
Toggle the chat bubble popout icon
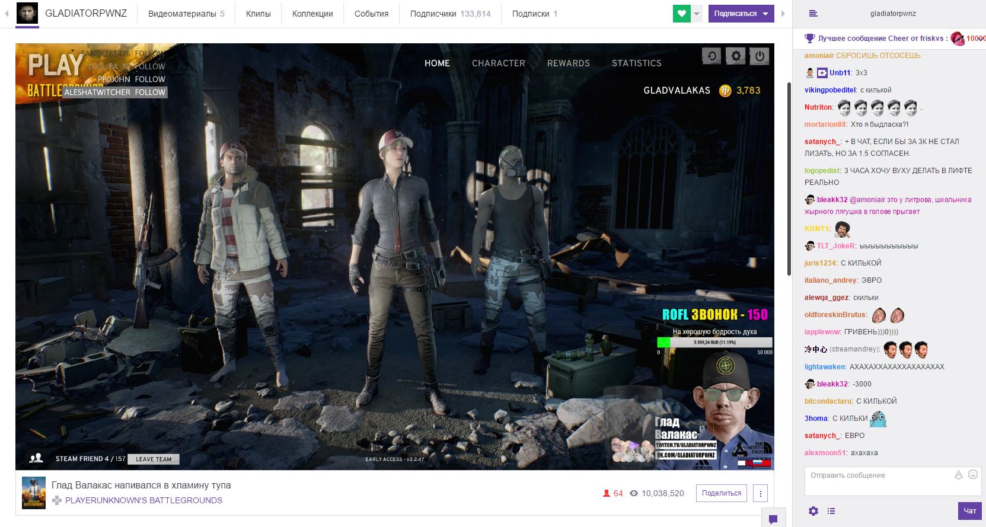(x=773, y=519)
